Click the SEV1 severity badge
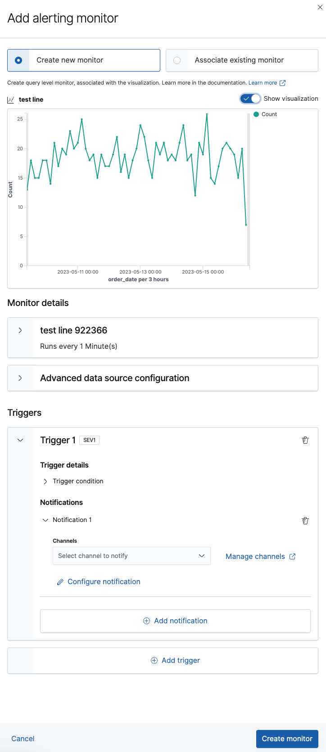Image resolution: width=326 pixels, height=752 pixels. click(89, 440)
